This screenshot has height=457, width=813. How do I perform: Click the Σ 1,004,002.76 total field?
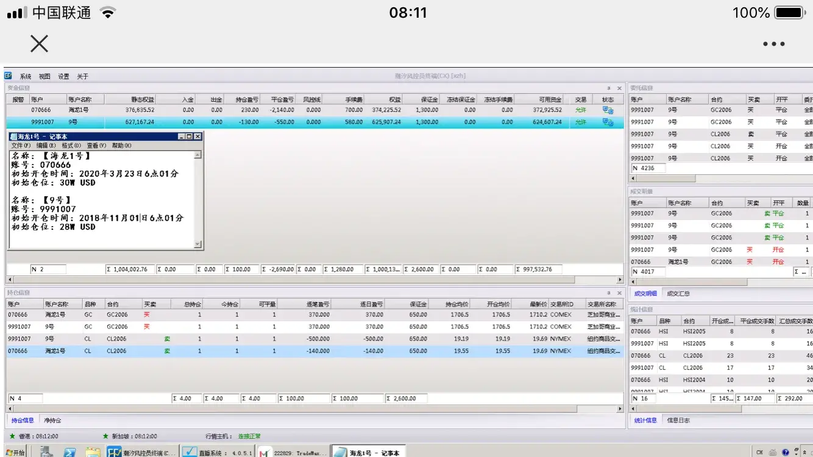(x=129, y=269)
